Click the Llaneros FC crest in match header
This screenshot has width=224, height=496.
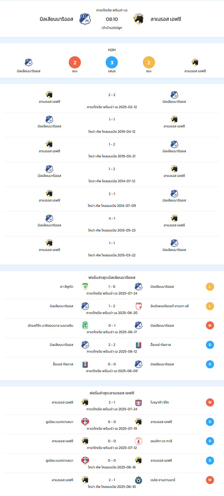[139, 19]
